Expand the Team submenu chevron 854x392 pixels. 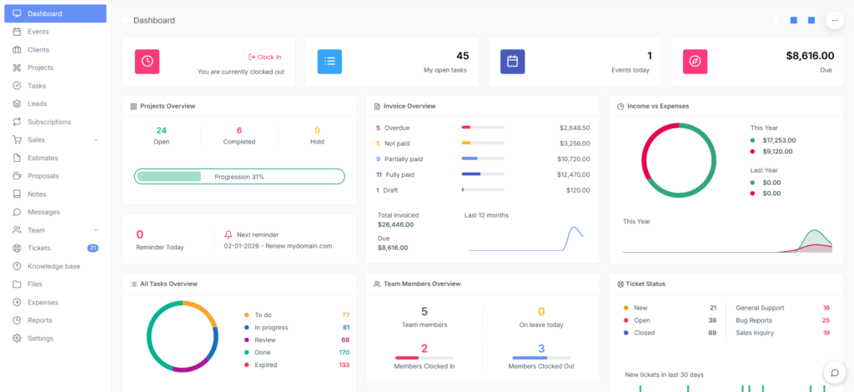click(96, 230)
